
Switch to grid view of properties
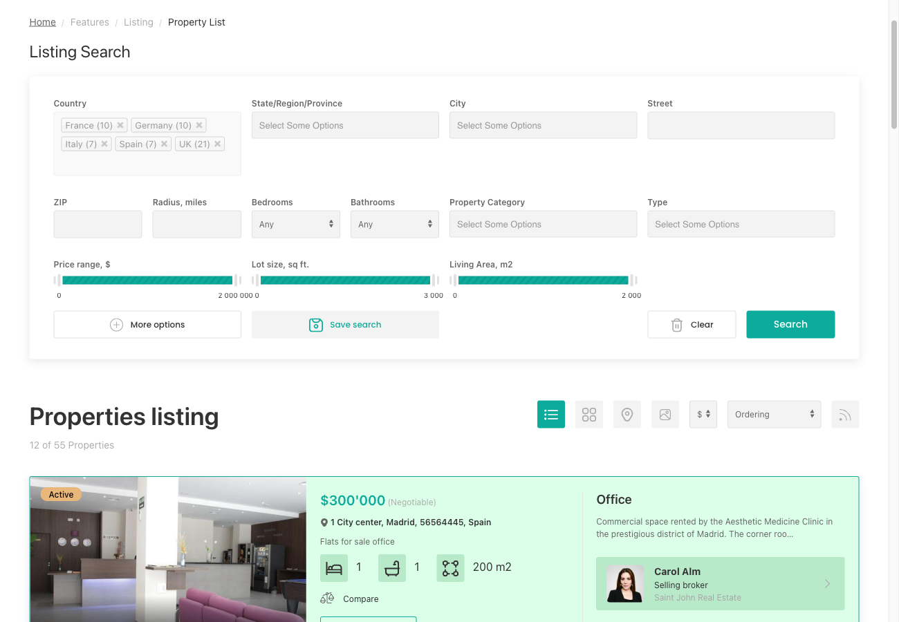589,414
